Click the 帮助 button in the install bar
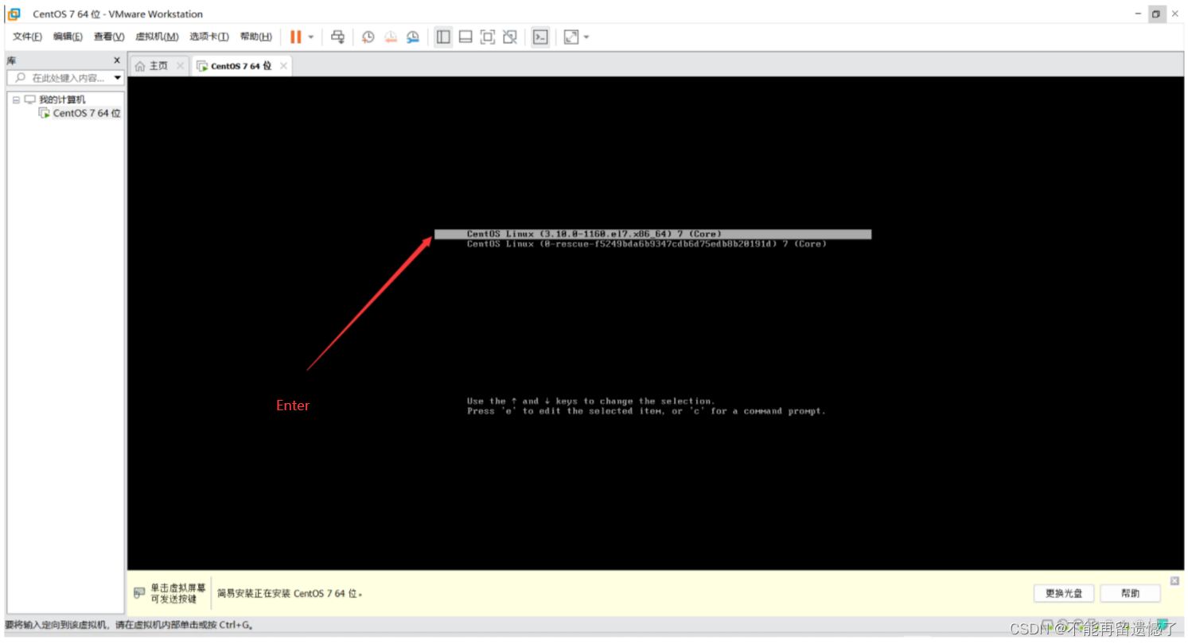 click(x=1130, y=593)
